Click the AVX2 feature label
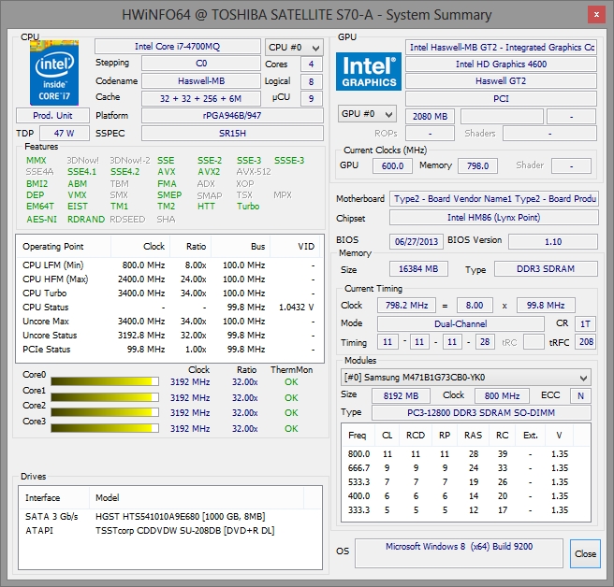The height and width of the screenshot is (587, 614). [x=209, y=172]
